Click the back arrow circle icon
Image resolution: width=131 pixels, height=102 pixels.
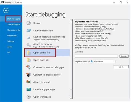pyautogui.click(x=6, y=10)
